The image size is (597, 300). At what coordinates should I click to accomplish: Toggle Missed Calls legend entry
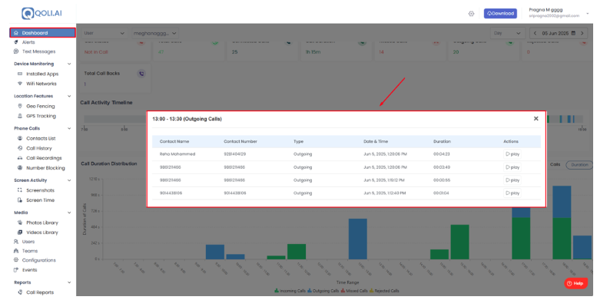click(x=354, y=291)
